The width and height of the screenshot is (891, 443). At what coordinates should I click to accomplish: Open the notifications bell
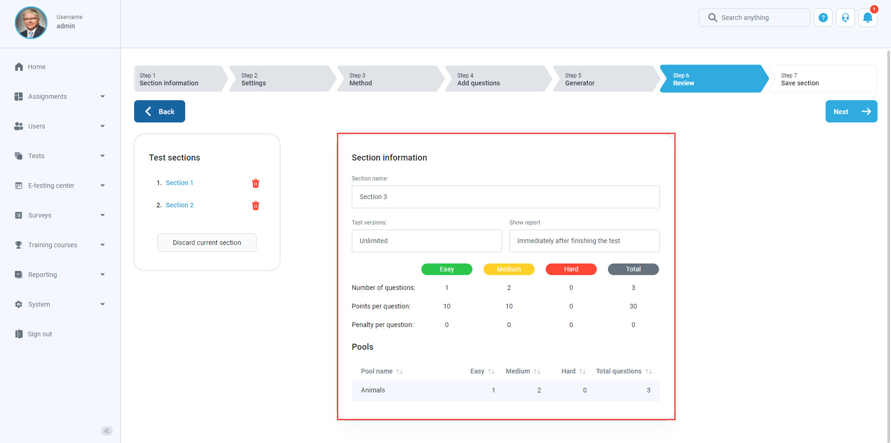pyautogui.click(x=867, y=18)
